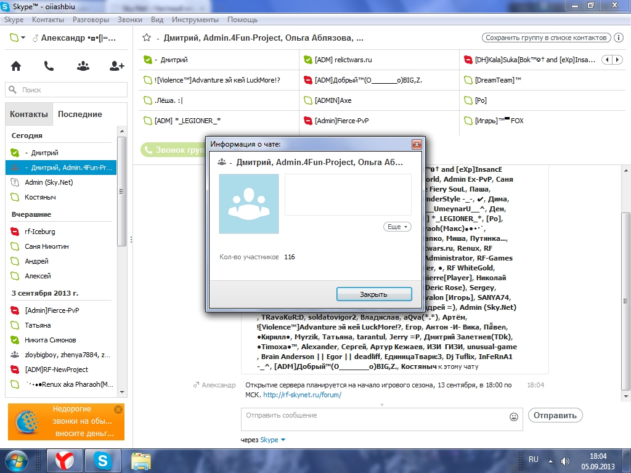Open Skype Home view icon
Viewport: 631px width, 473px height.
[16, 66]
